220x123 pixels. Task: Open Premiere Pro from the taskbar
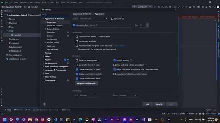click(106, 120)
